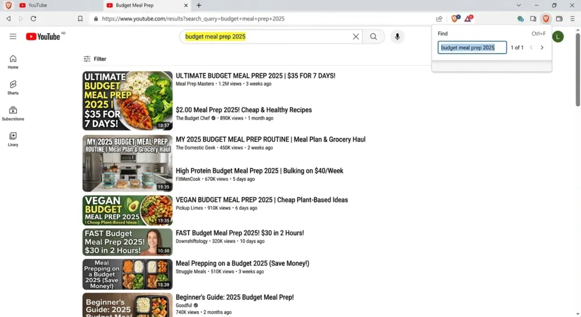The height and width of the screenshot is (317, 581).
Task: Go to the previous find match
Action: [x=531, y=48]
